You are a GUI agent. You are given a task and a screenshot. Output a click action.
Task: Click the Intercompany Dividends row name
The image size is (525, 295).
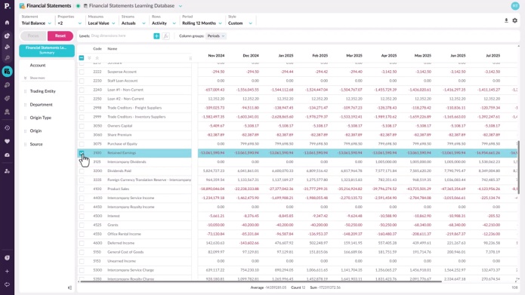(127, 162)
